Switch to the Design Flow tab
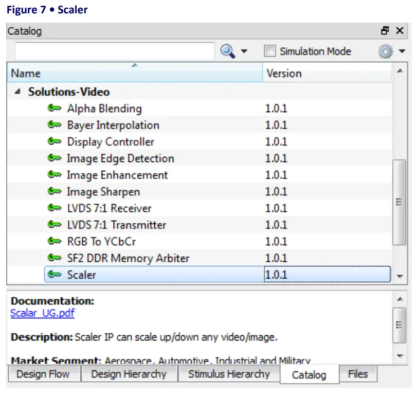Viewport: 419px width, 395px height. [x=44, y=374]
